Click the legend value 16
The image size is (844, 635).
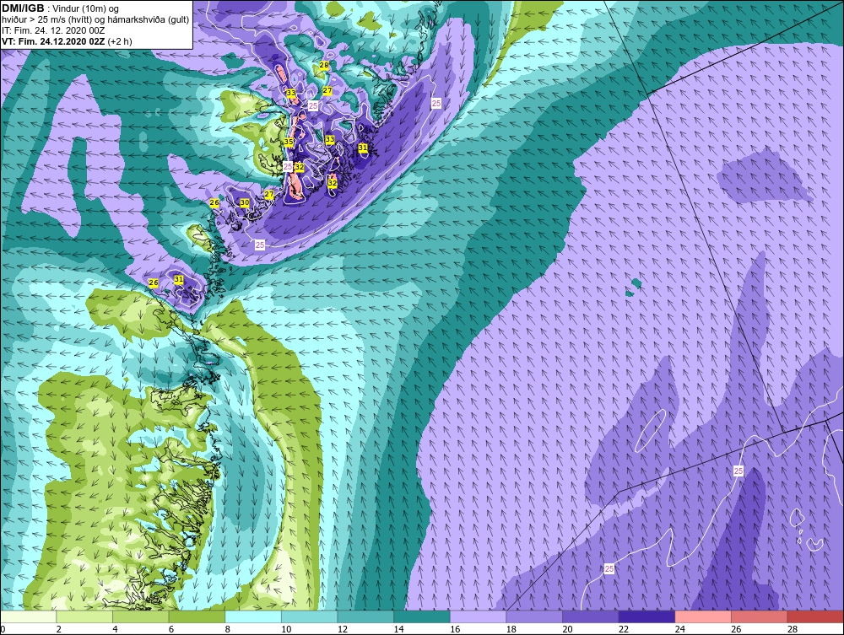point(455,629)
